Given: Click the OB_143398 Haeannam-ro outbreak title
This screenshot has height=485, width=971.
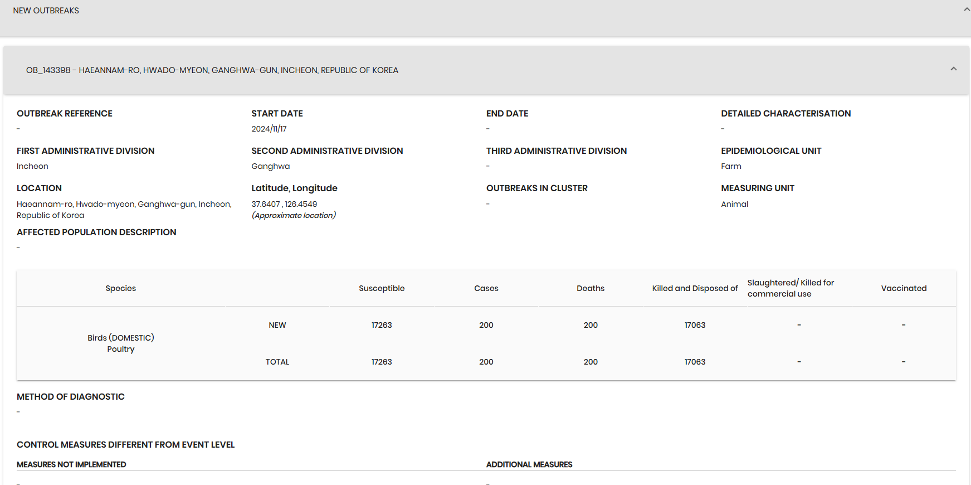Looking at the screenshot, I should click(x=212, y=70).
